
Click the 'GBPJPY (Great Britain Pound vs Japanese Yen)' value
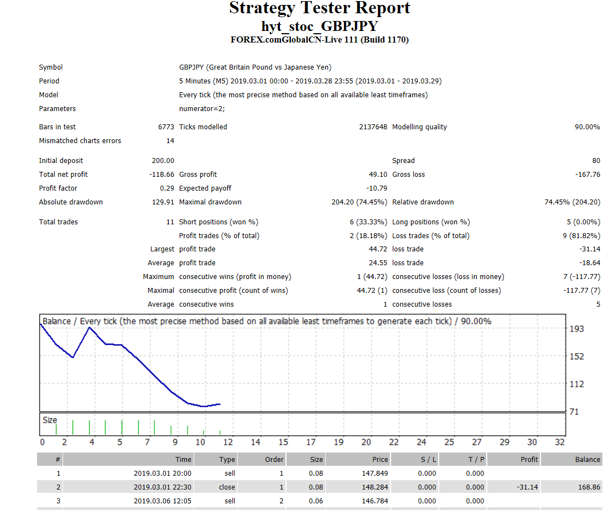coord(255,67)
